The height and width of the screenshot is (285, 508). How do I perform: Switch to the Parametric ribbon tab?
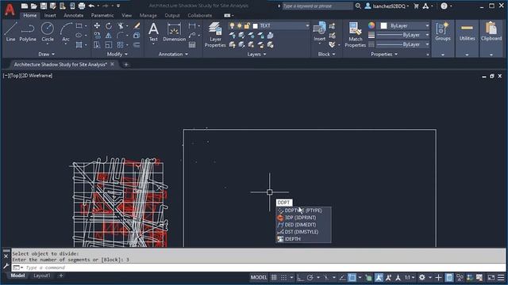(102, 15)
